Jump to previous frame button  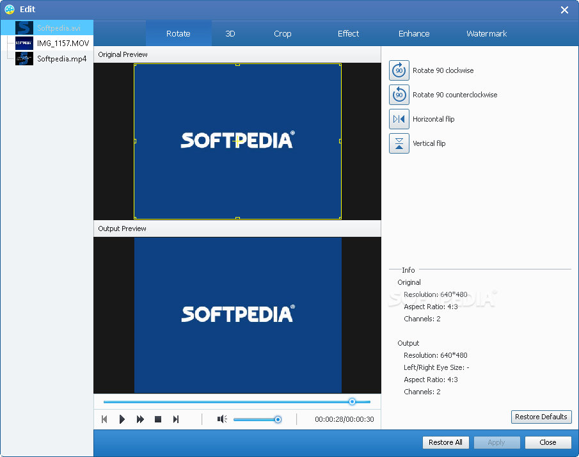(104, 419)
